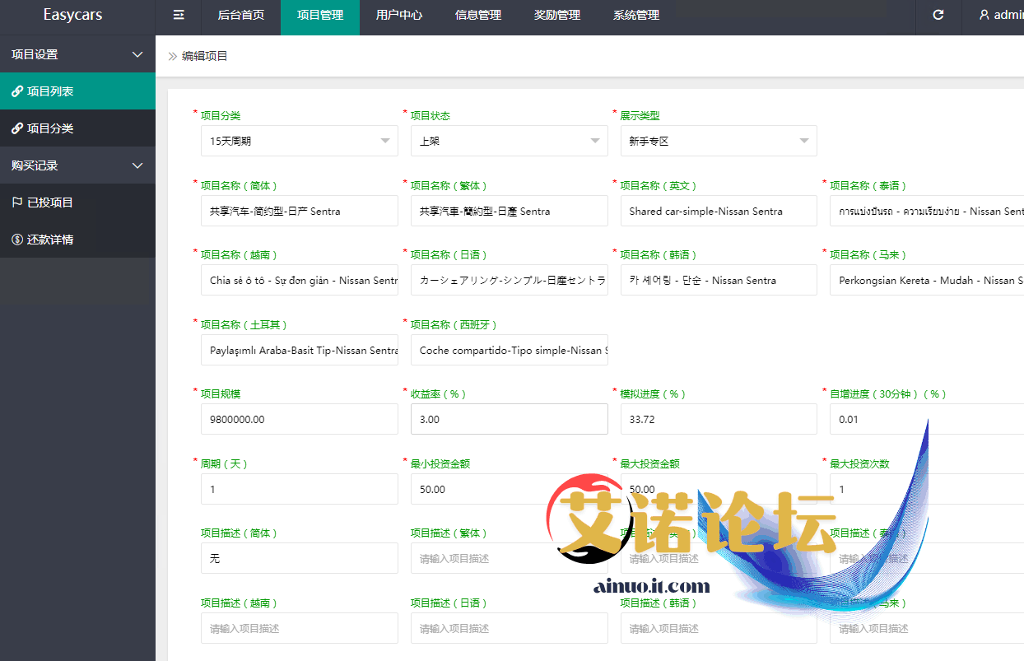
Task: Click the 自增进度 field with 0.01
Action: click(927, 419)
